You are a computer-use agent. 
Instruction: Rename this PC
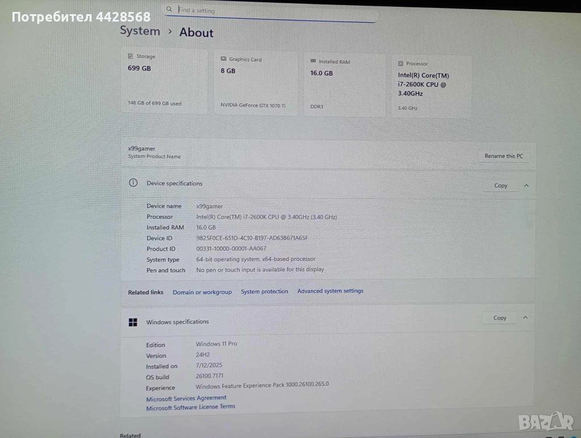pyautogui.click(x=504, y=156)
